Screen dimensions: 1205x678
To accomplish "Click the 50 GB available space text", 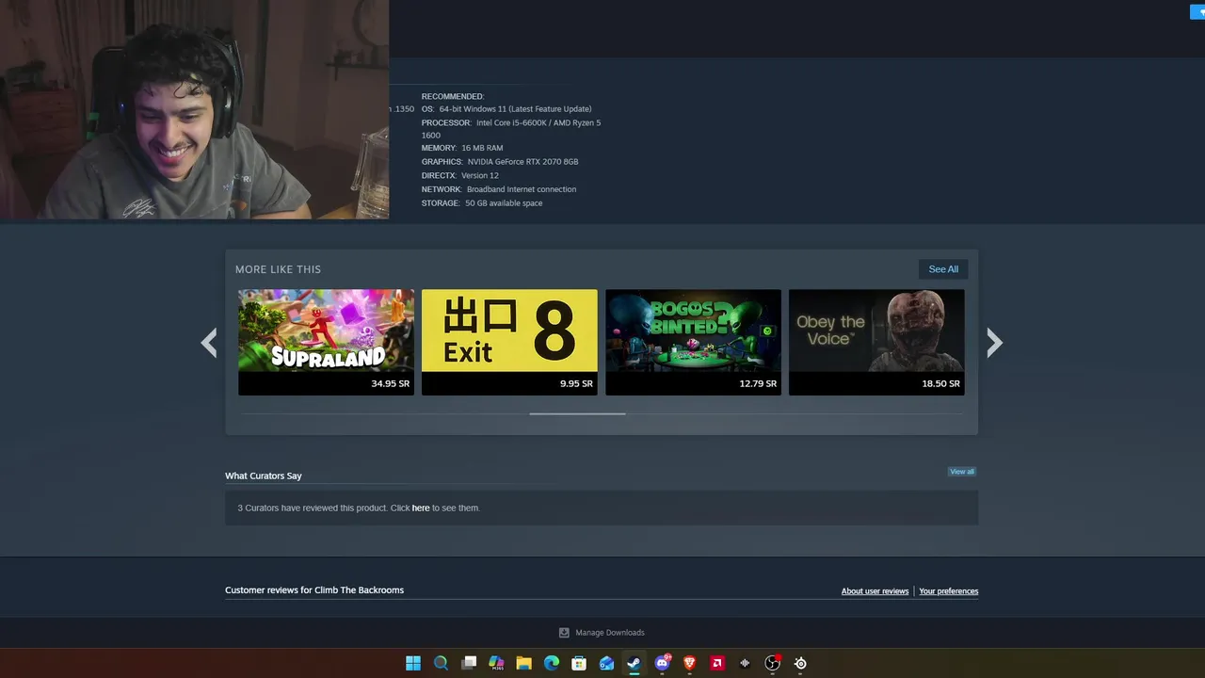I will 504,203.
